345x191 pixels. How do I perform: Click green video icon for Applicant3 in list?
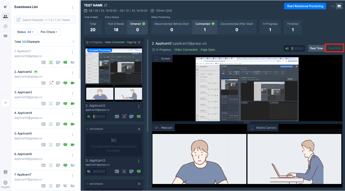[72, 104]
